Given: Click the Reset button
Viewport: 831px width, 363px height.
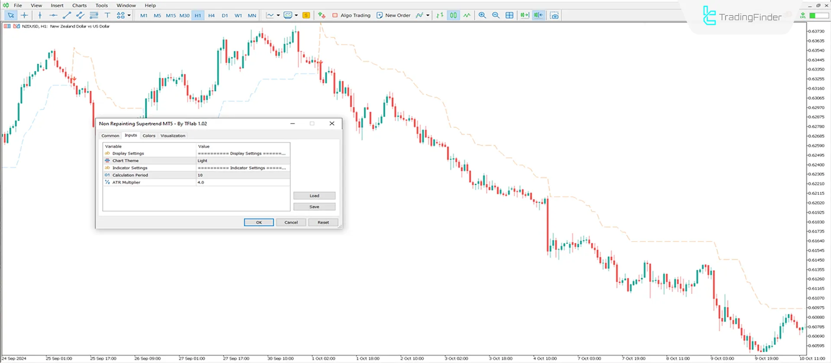Looking at the screenshot, I should 323,222.
